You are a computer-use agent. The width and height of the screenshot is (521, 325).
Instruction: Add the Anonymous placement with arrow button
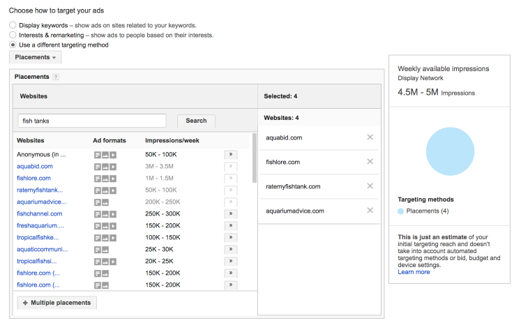tap(231, 155)
